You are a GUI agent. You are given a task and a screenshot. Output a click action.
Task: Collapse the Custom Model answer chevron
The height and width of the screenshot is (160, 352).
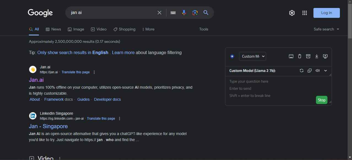[326, 71]
